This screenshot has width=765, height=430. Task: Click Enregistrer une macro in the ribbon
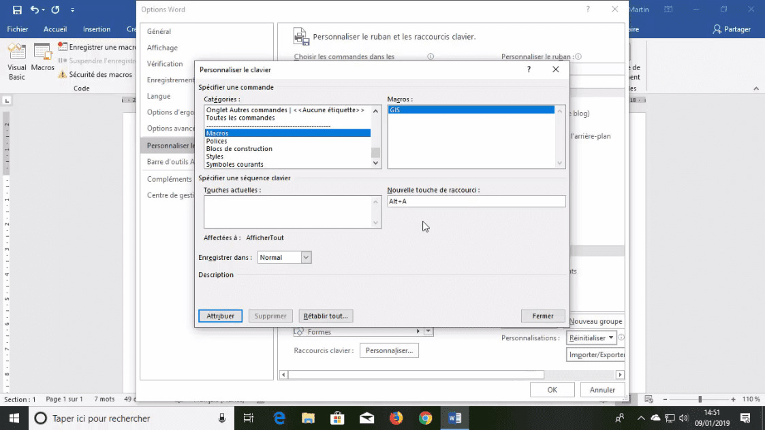[x=97, y=48]
